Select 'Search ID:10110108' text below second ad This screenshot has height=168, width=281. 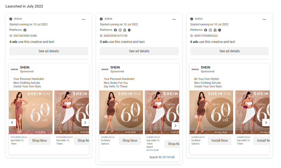[x=162, y=157]
